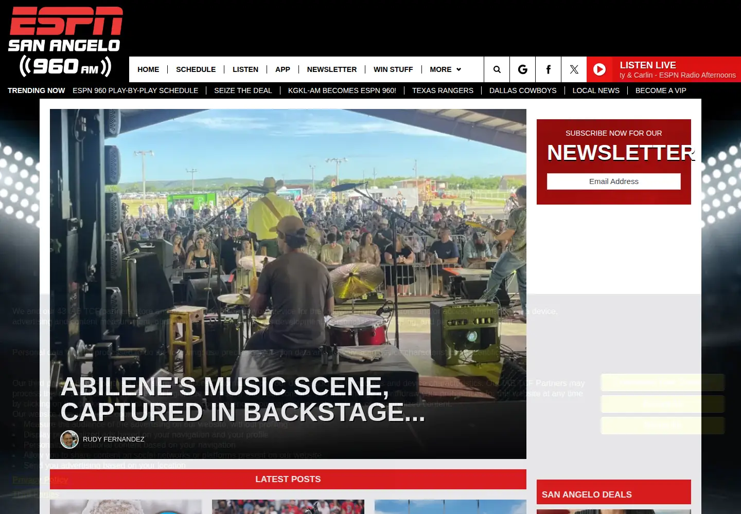Open the X (Twitter) icon link
This screenshot has width=741, height=514.
(x=574, y=69)
